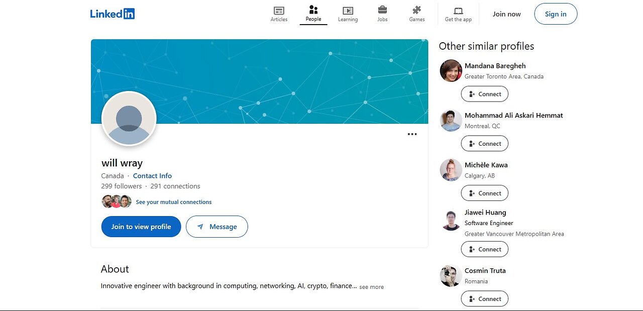Viewport: 643px width, 311px height.
Task: Open Jiawei Huang's profile name link
Action: click(x=485, y=213)
